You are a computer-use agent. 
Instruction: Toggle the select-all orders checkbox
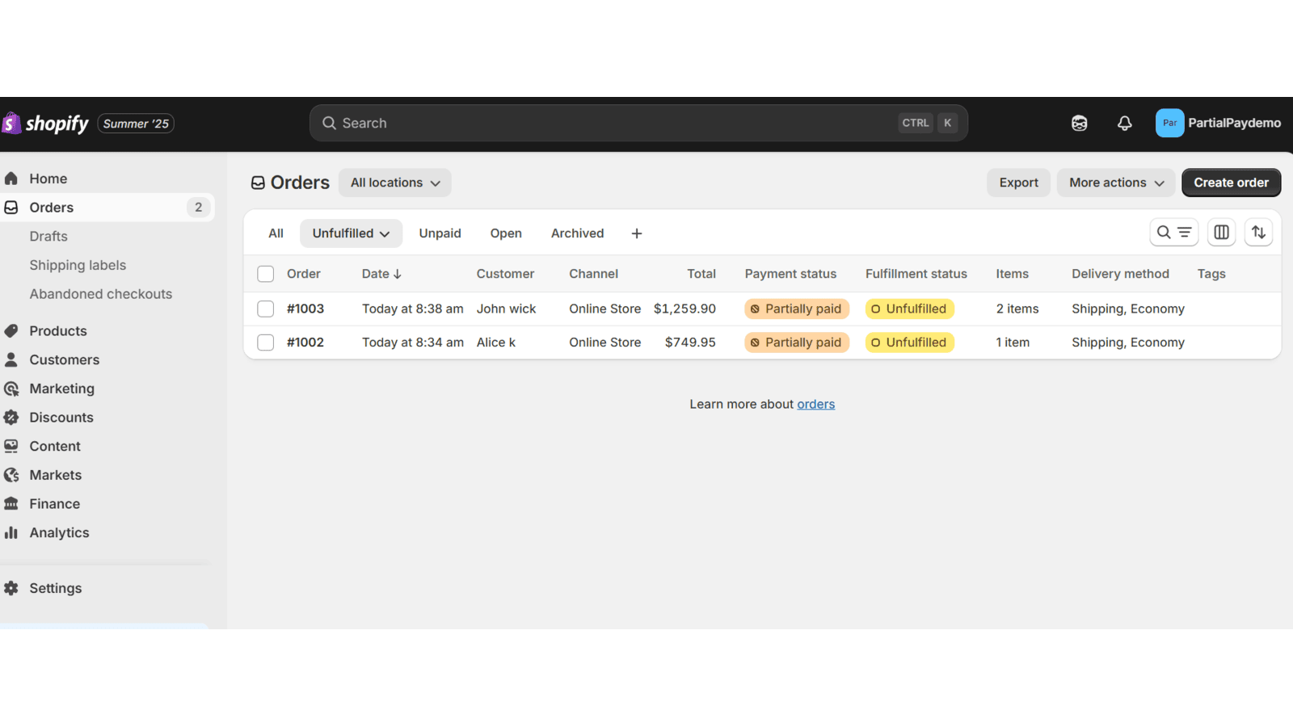[x=265, y=273]
